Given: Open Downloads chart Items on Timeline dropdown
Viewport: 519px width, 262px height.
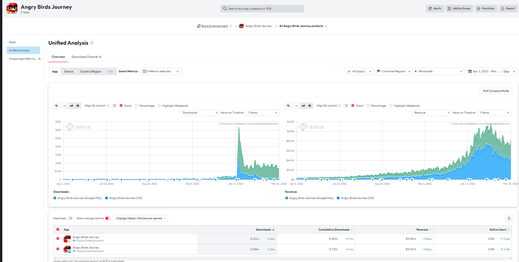Looking at the screenshot, I should click(262, 113).
